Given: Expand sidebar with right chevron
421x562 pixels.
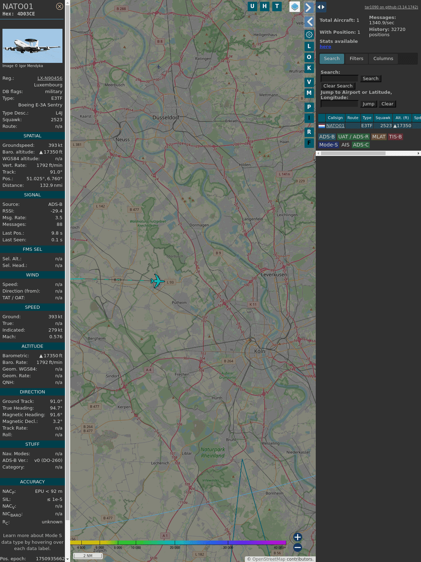Looking at the screenshot, I should (x=308, y=7).
